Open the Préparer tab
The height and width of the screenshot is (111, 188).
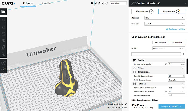point(28,3)
